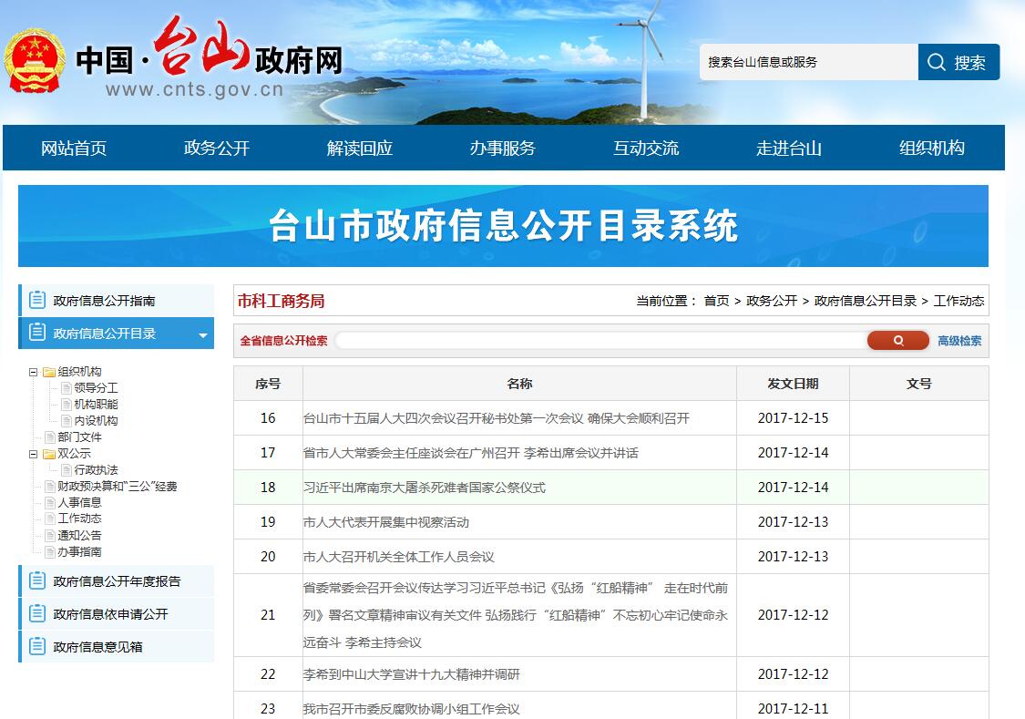Click the clipboard icon beside 政府信息公开指南
1025x719 pixels.
click(x=37, y=300)
